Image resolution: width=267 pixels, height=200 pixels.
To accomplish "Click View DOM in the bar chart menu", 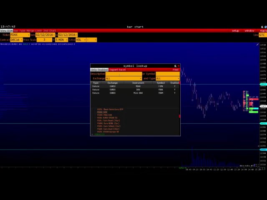I will tap(7, 31).
